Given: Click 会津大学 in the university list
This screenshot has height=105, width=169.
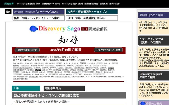Looking at the screenshot, I should (x=99, y=72).
